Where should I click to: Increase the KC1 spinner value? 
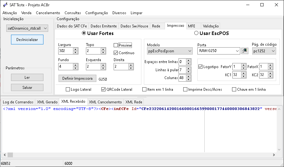click(x=244, y=73)
